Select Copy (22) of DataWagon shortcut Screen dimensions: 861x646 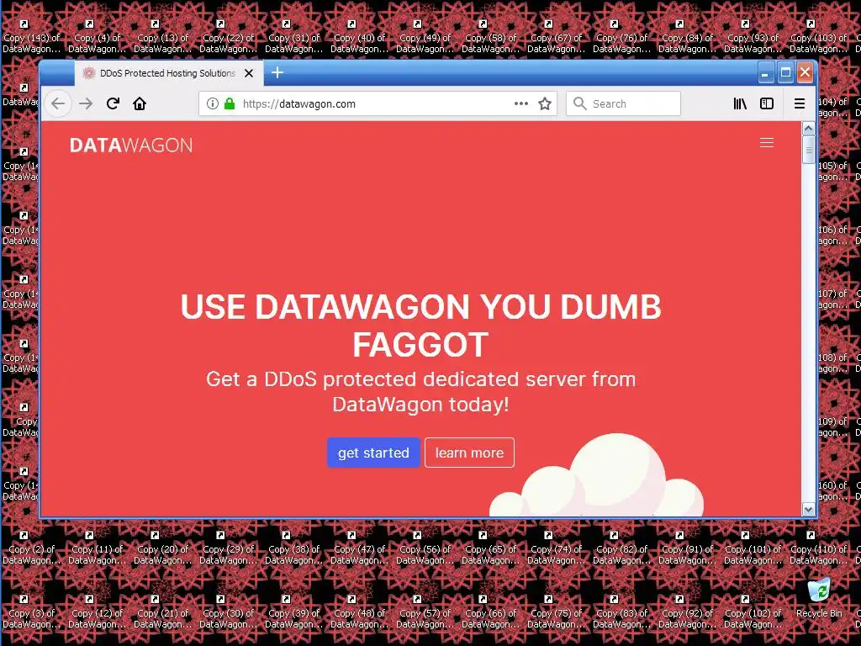pos(229,37)
